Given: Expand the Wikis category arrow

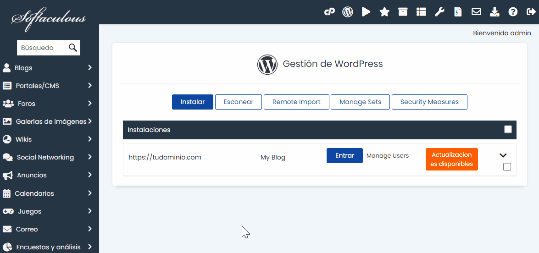Looking at the screenshot, I should (x=90, y=139).
